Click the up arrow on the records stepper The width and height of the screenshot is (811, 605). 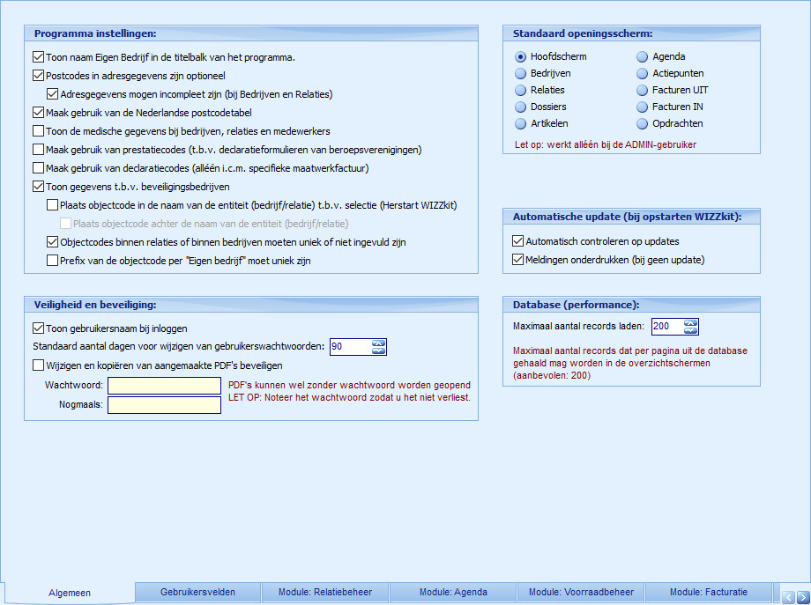(x=690, y=324)
